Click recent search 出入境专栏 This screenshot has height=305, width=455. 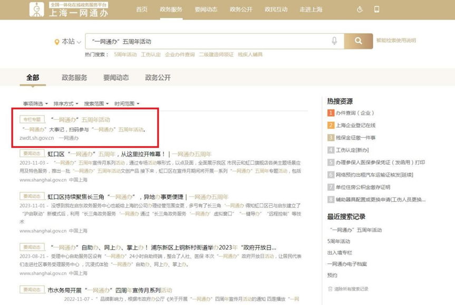point(340,253)
